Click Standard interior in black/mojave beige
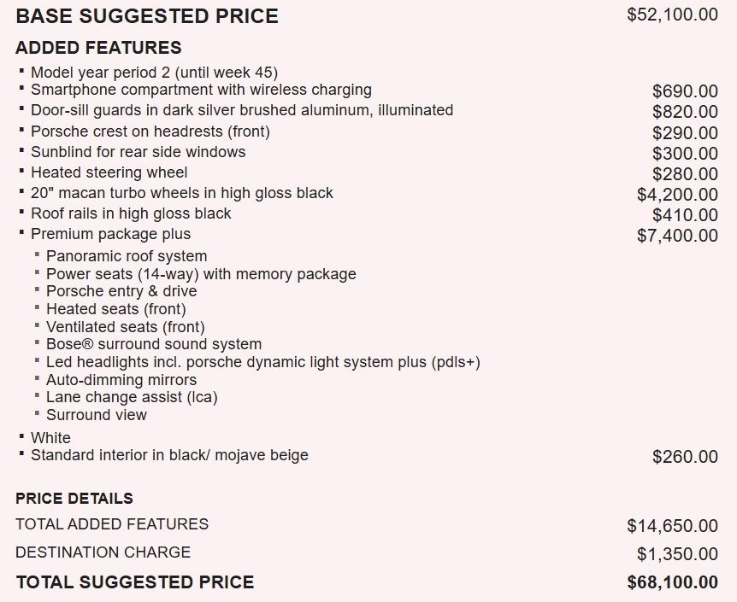Image resolution: width=737 pixels, height=602 pixels. 169,455
